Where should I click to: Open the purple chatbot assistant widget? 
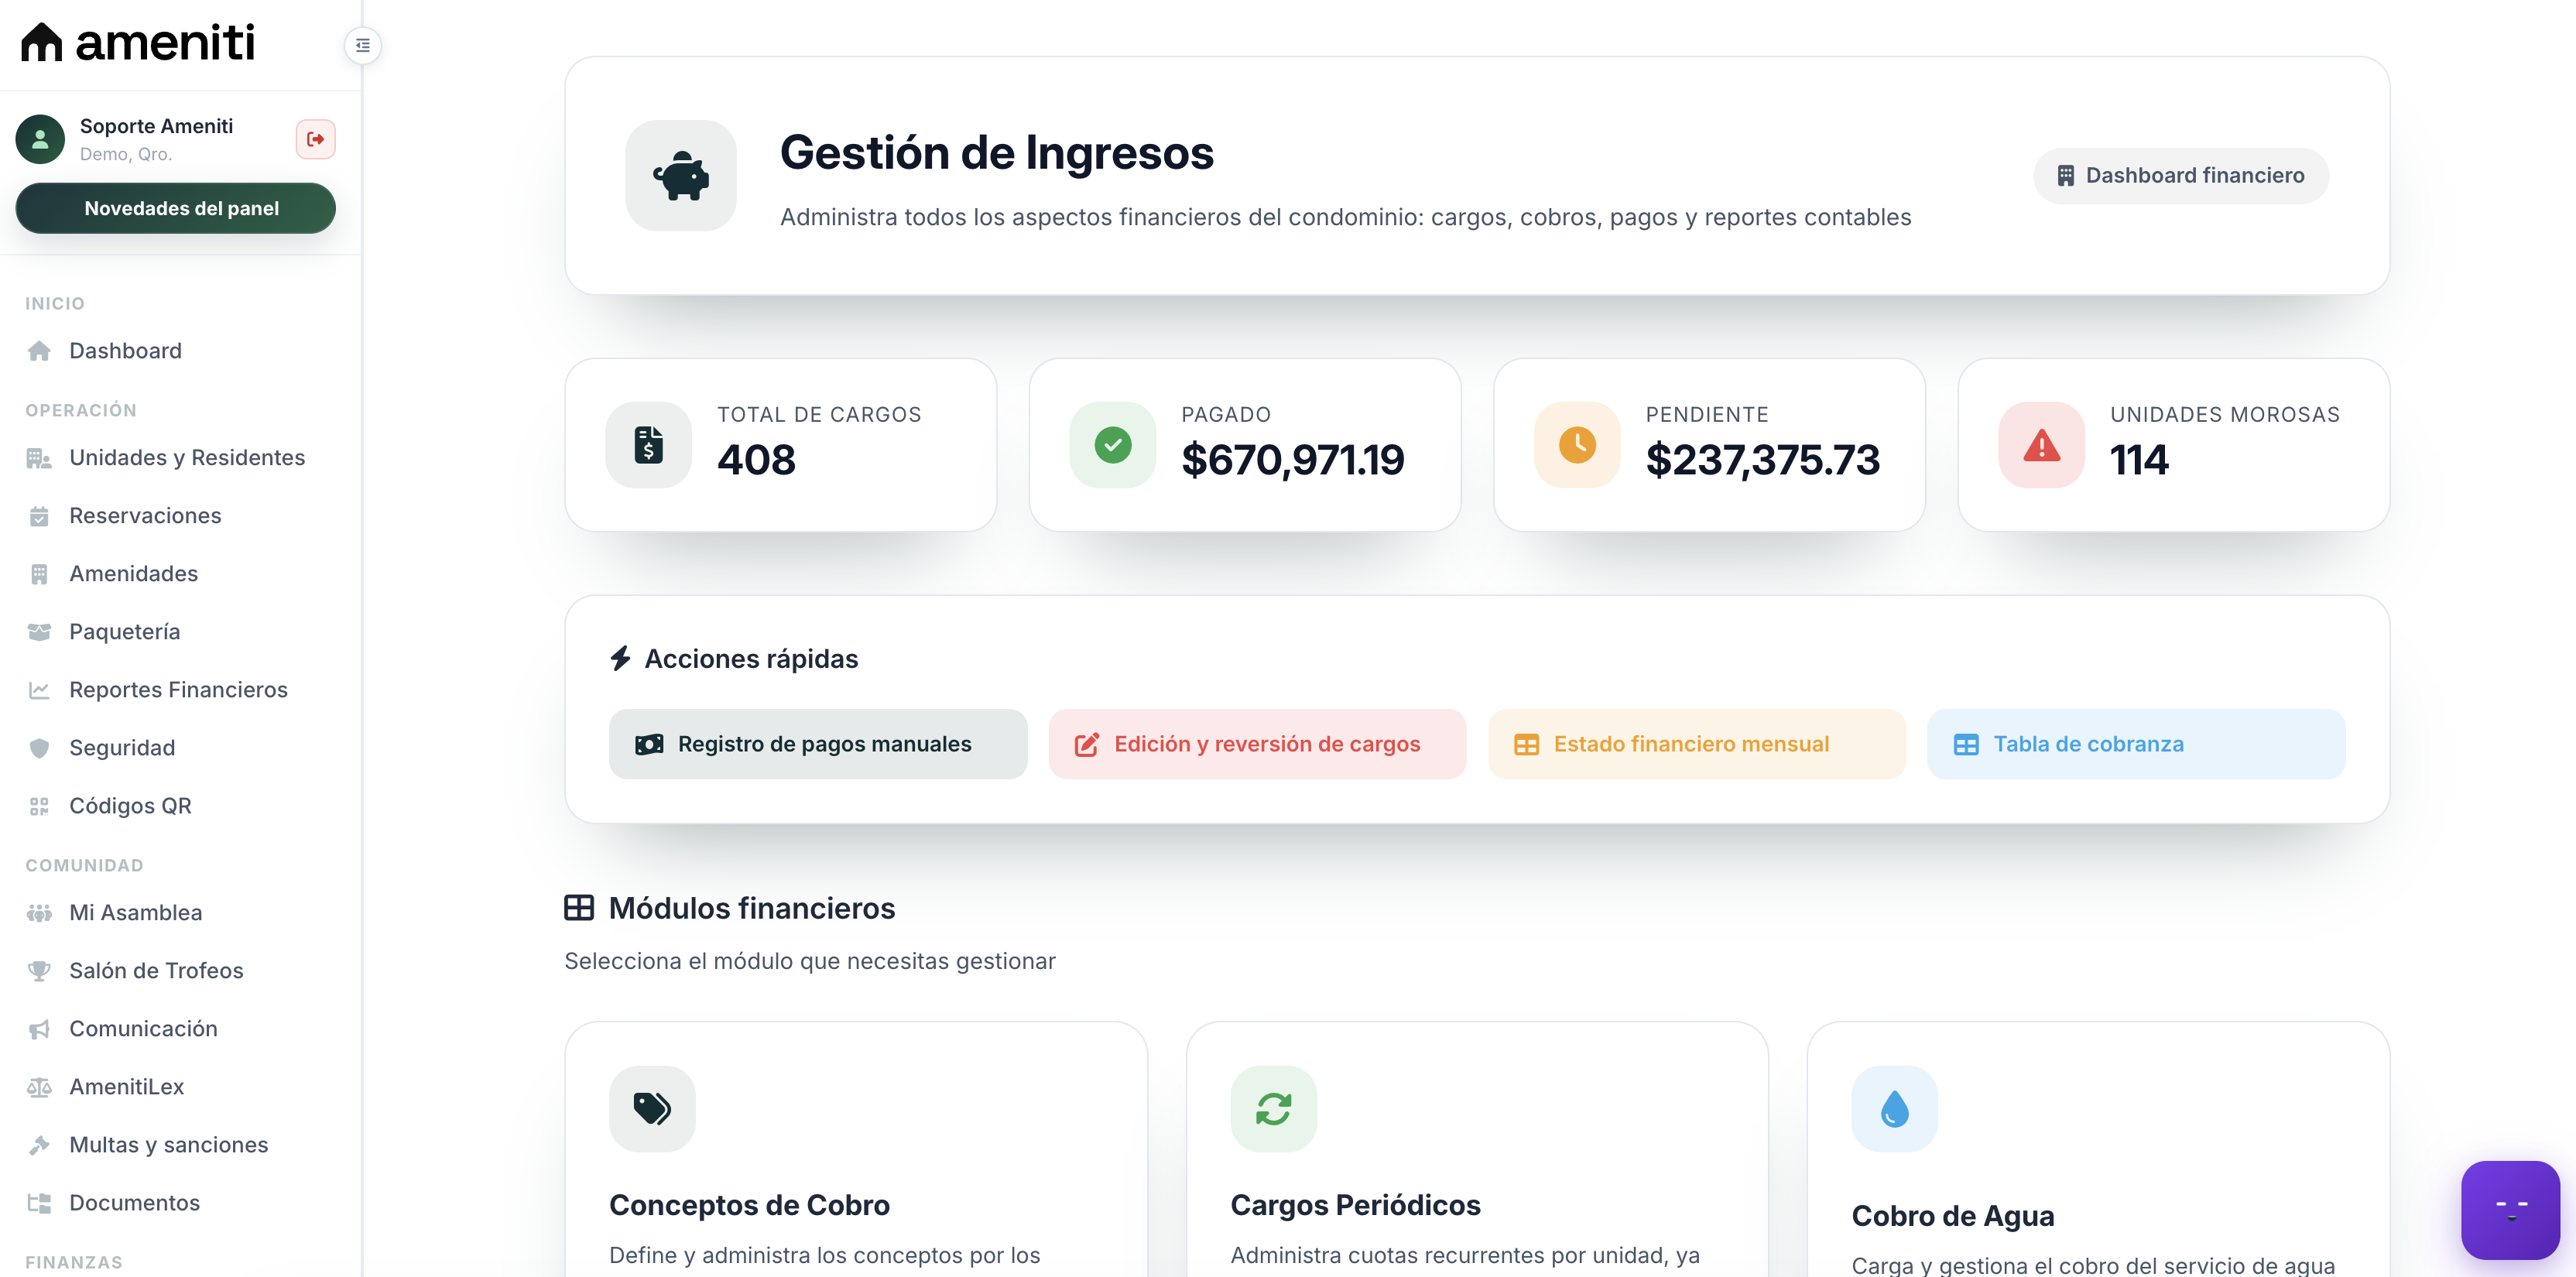[x=2510, y=1209]
